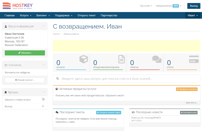
Task: Focus the knowledge base search field
Action: tap(129, 79)
